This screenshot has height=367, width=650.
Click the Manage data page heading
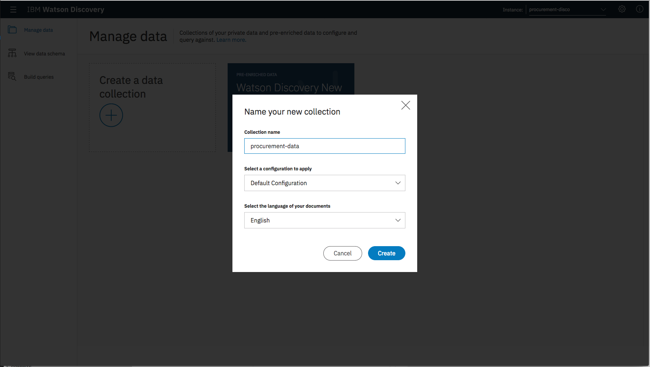pyautogui.click(x=128, y=36)
